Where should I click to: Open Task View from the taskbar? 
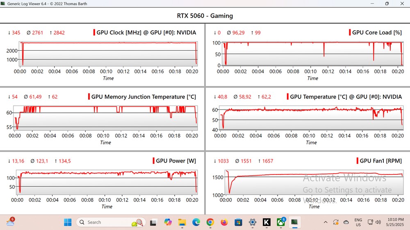[x=153, y=222]
